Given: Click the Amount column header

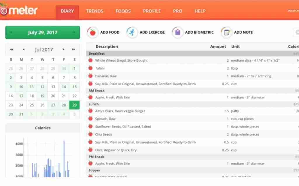Looking at the screenshot, I should (218, 46).
